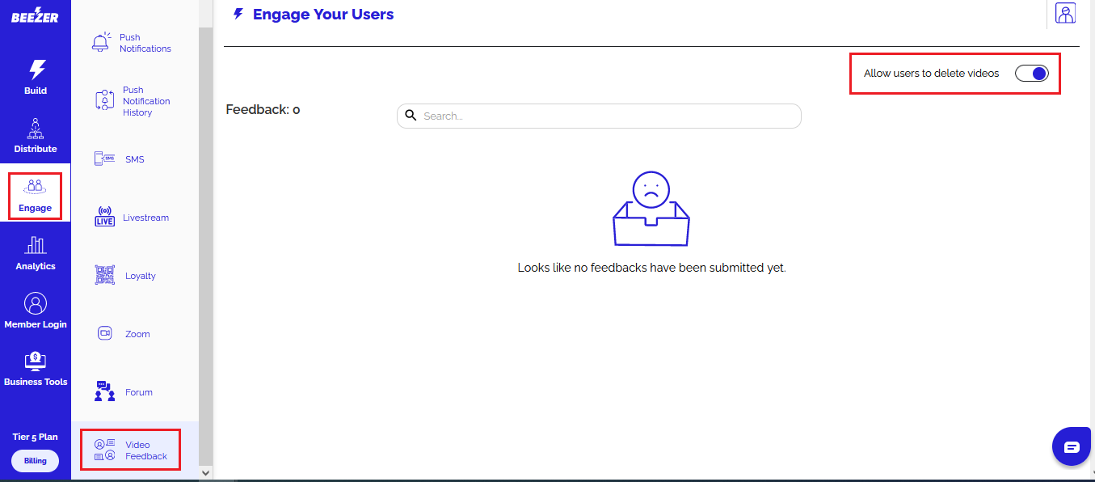Go to the Analytics section

coord(36,253)
